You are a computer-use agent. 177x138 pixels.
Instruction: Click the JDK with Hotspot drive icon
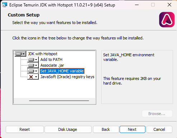(19, 54)
